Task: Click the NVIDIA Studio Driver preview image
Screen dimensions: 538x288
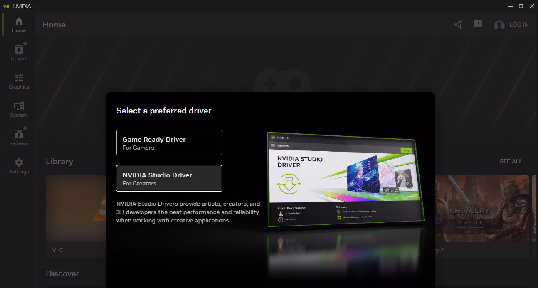Action: 346,180
